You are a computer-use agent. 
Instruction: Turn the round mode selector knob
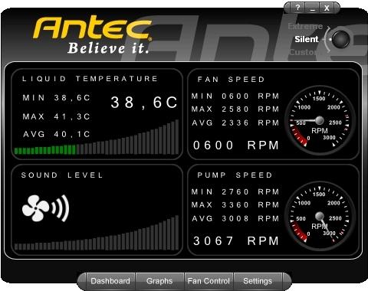(x=340, y=40)
